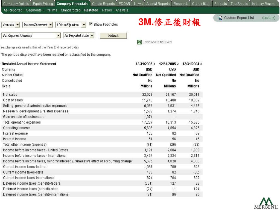
Task: Click the Interest expense row label
Action: [x=15, y=133]
